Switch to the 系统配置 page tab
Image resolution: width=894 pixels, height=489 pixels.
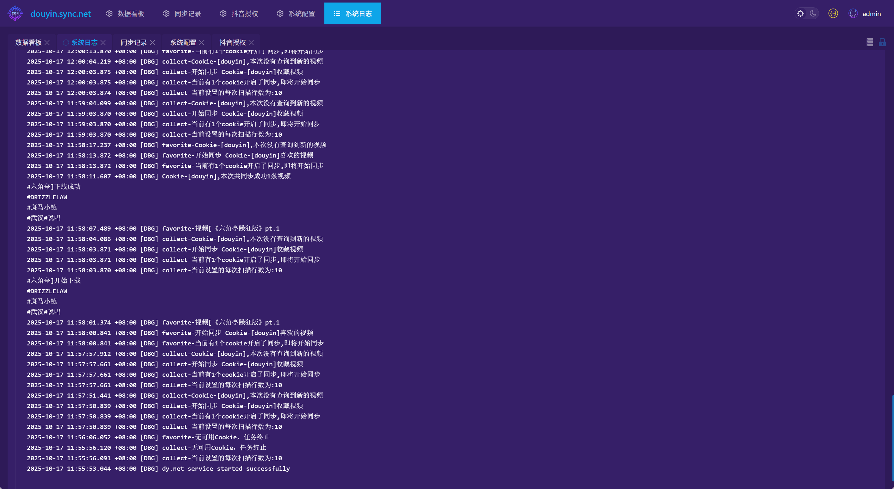[183, 42]
